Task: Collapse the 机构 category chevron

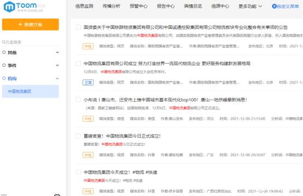Action: (57, 78)
